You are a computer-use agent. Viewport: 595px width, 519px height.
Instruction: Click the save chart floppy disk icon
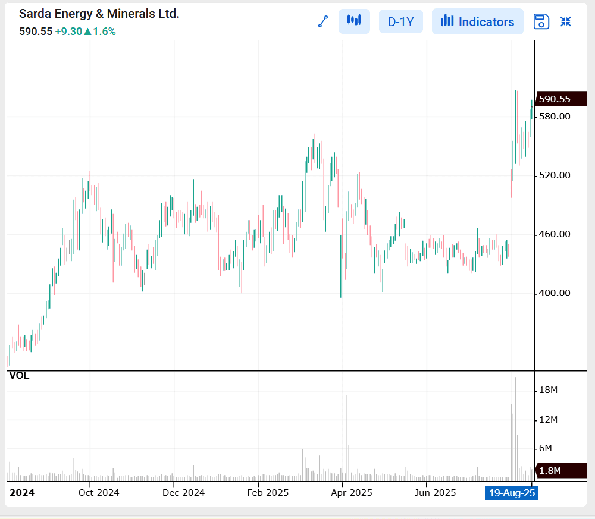point(541,21)
